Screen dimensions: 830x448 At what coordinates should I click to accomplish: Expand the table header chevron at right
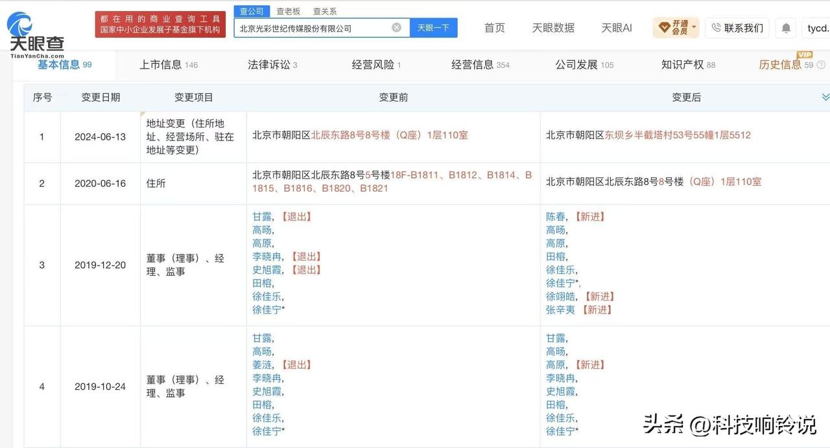825,97
